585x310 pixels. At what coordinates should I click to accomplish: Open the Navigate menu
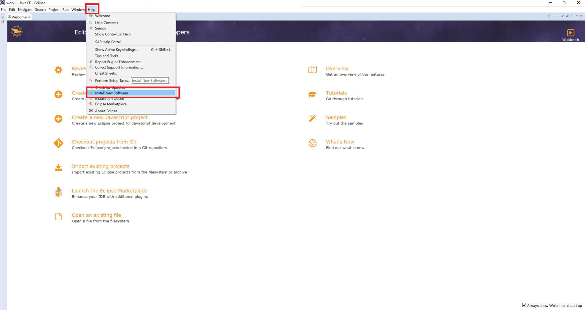point(25,9)
